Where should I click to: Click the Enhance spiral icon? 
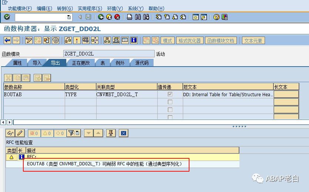[56, 40]
